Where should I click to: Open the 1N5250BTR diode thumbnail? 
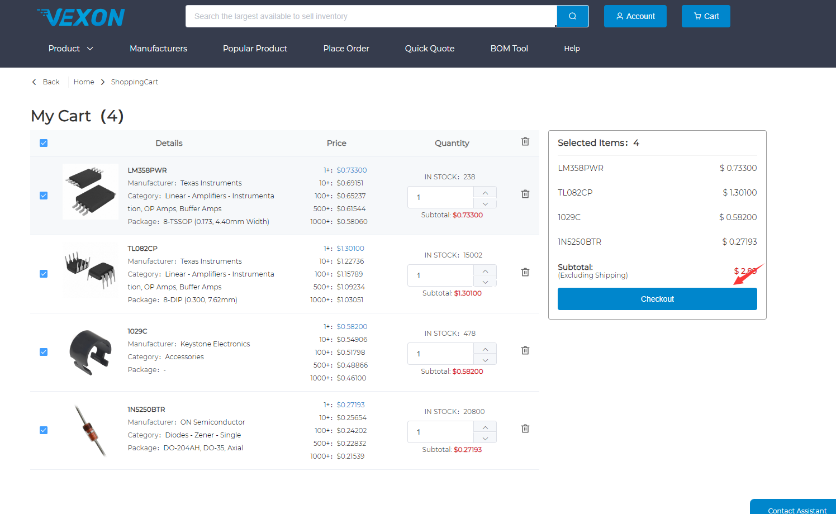(x=91, y=430)
